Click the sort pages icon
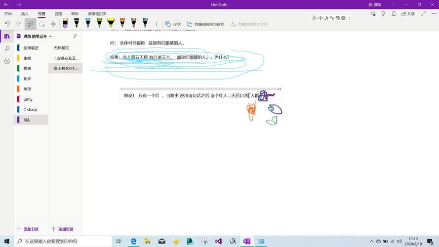The width and height of the screenshot is (439, 247). [x=76, y=36]
